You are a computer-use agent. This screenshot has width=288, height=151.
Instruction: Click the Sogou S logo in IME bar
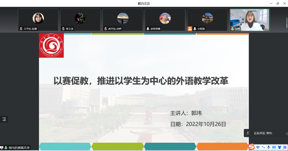[x=252, y=147]
